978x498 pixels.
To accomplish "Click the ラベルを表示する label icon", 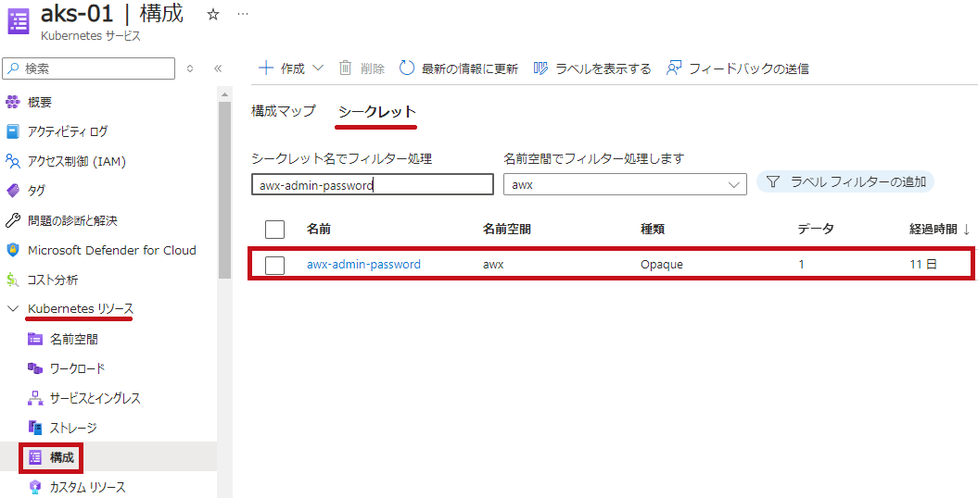I will click(540, 68).
